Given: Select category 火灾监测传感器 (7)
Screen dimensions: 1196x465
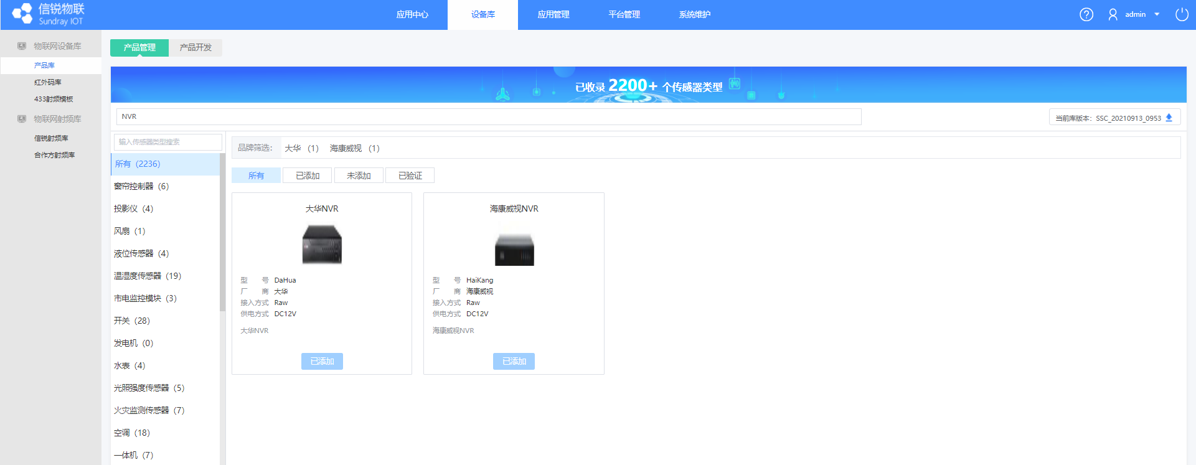Looking at the screenshot, I should point(165,410).
